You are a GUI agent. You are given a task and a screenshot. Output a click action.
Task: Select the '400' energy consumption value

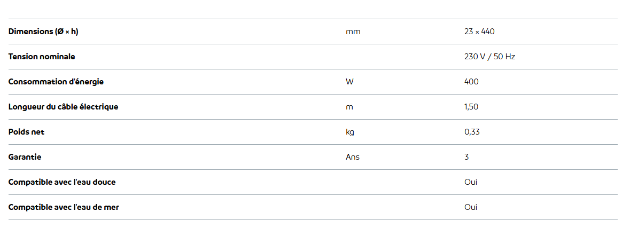[x=471, y=82]
